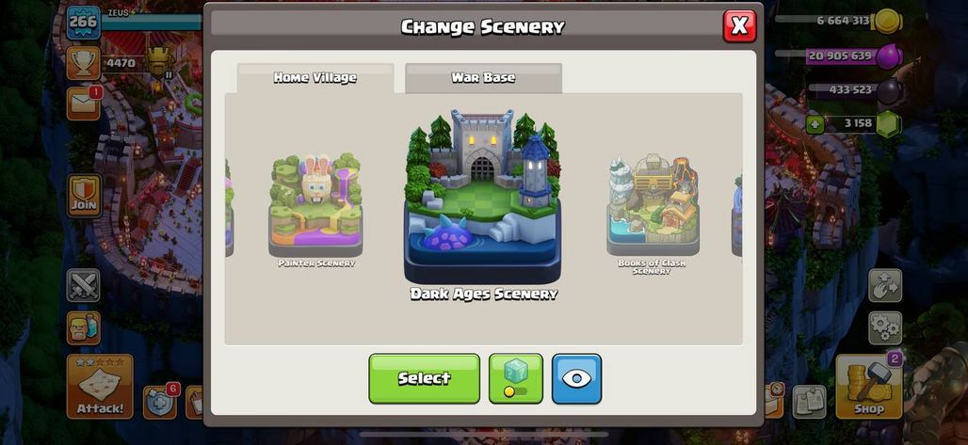Click the player level 266 badge
The width and height of the screenshot is (968, 445).
[84, 23]
